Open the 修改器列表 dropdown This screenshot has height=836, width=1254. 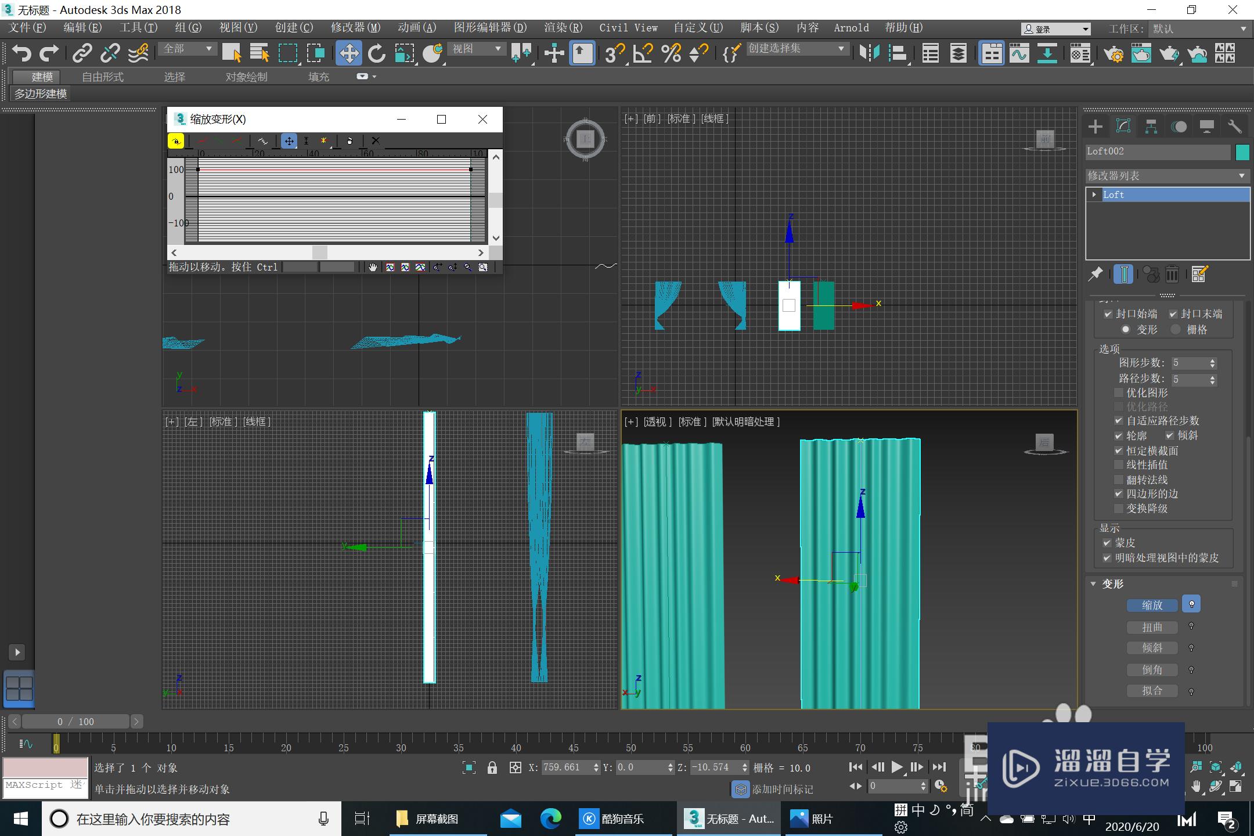[x=1167, y=175]
